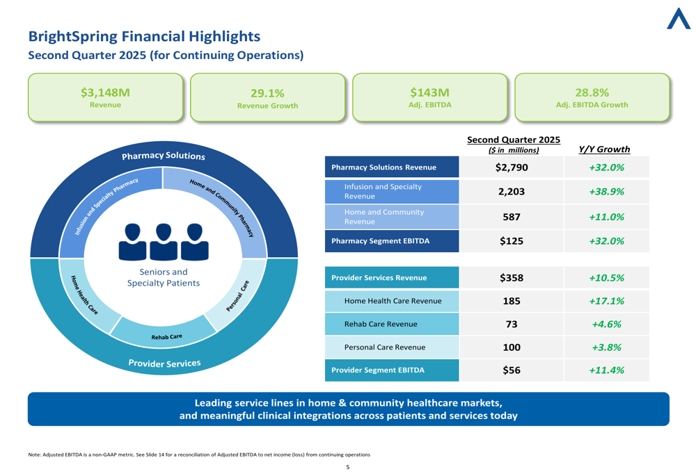
Task: Click the 2,203 Infusion and Specialty value
Action: [512, 192]
